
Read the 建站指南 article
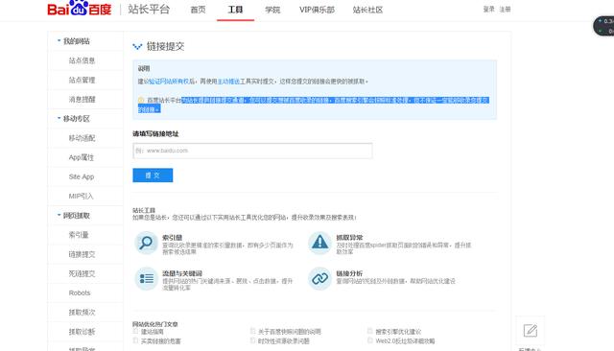coord(153,332)
